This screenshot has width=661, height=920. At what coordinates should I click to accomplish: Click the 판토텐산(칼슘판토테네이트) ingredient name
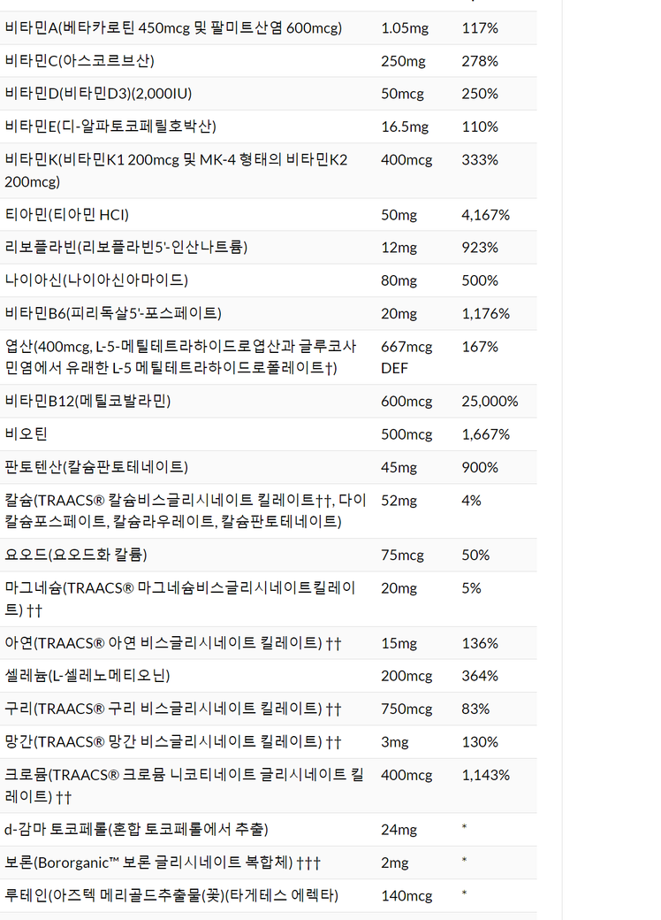point(96,467)
